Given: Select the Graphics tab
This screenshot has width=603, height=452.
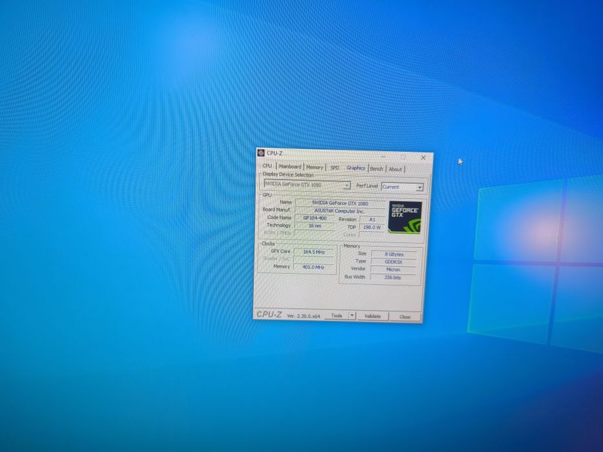Looking at the screenshot, I should (x=355, y=168).
